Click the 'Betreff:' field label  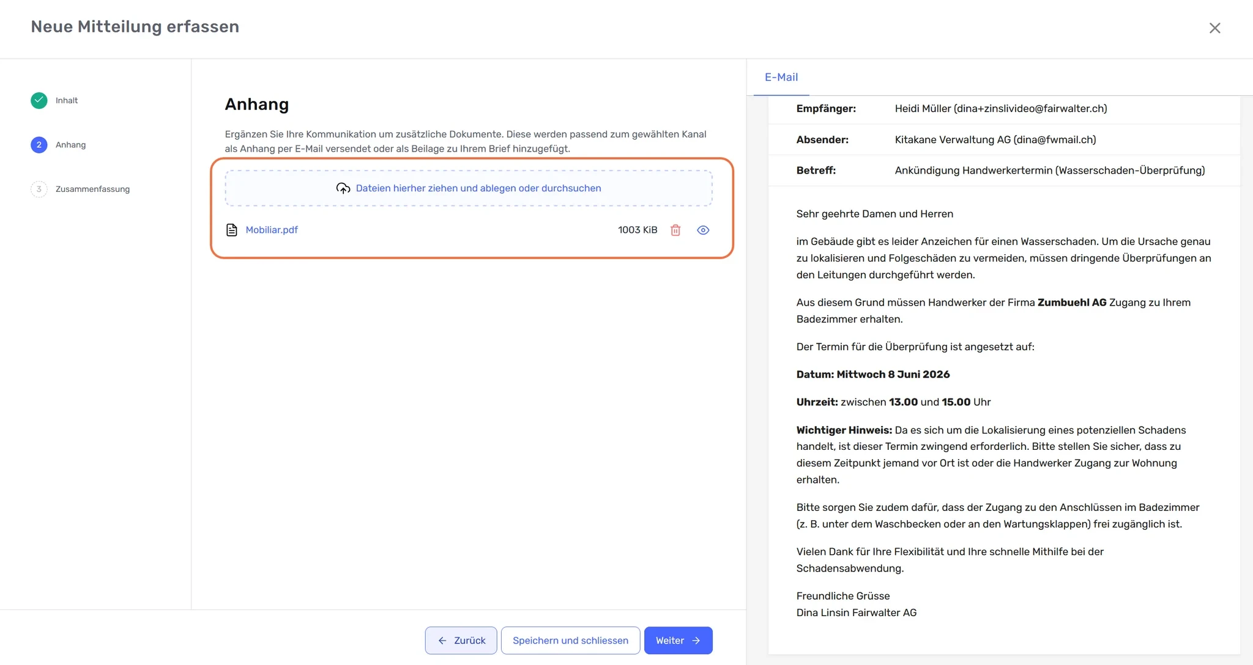click(x=816, y=171)
